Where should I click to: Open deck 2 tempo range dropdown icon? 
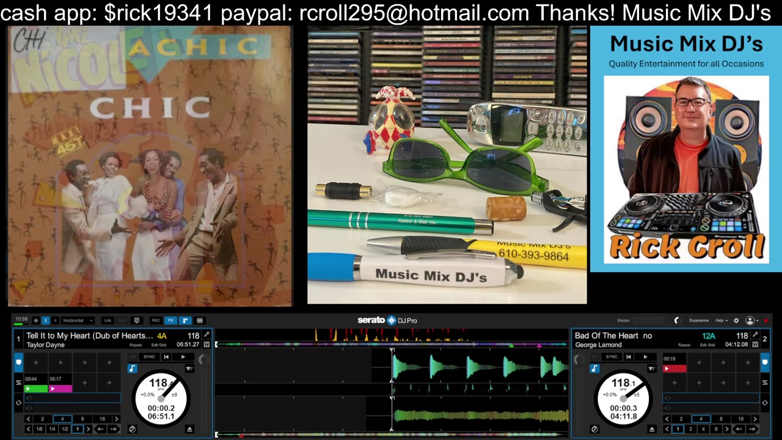coord(652,369)
